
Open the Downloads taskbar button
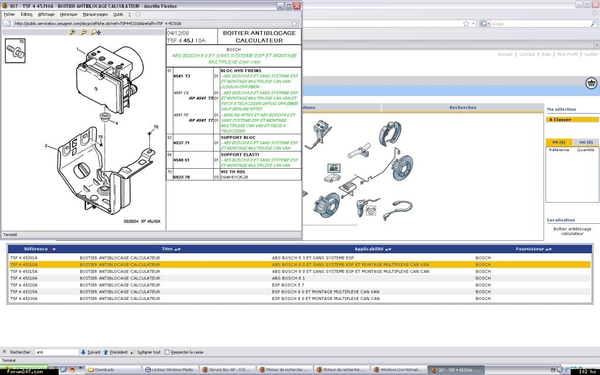[114, 370]
